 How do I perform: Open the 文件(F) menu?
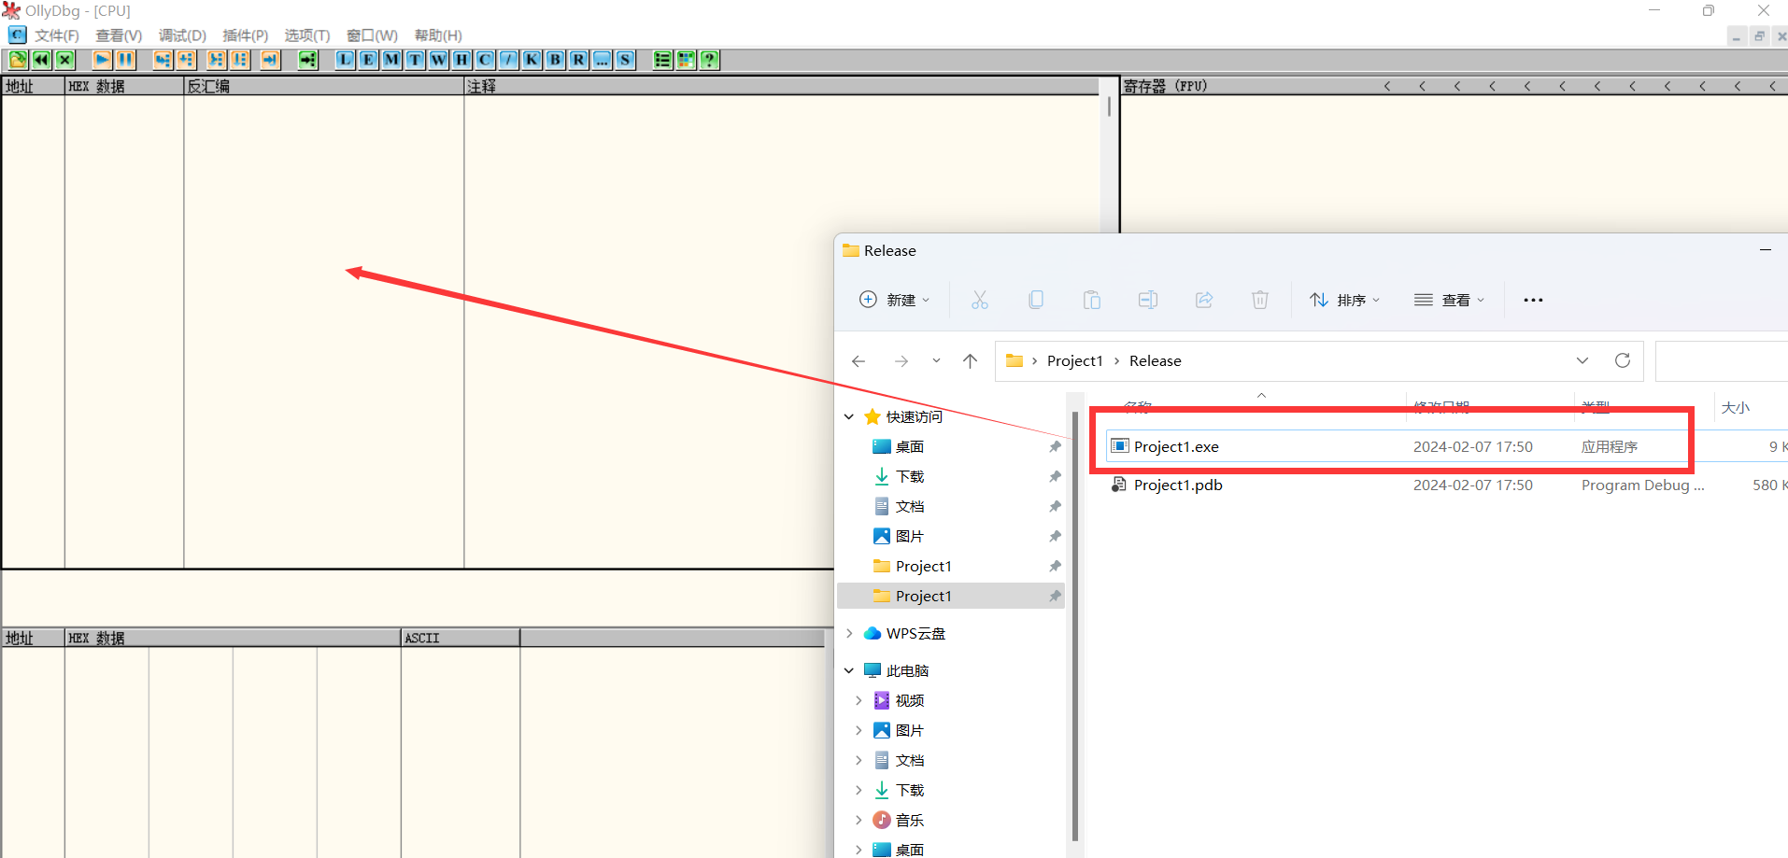coord(57,35)
